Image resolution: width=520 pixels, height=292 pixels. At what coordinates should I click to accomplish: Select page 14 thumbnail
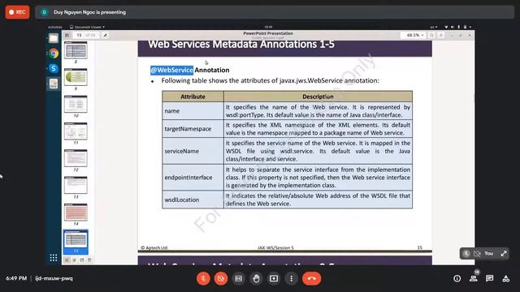coord(76,213)
